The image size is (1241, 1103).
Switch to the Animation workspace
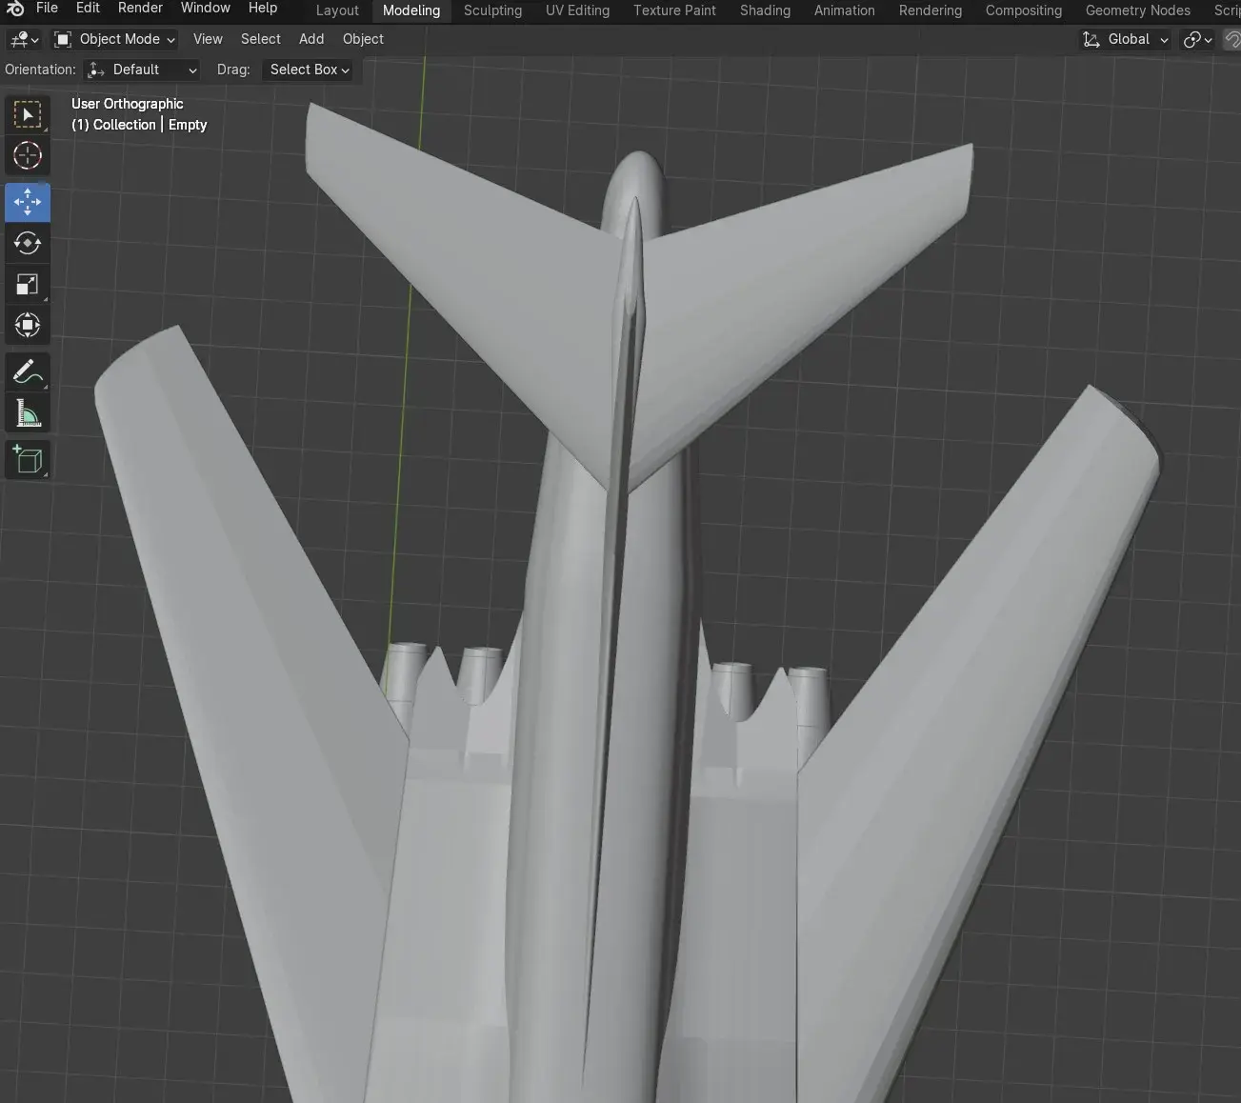tap(844, 10)
